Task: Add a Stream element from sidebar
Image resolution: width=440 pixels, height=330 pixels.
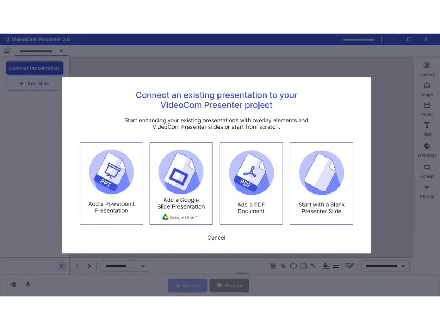Action: click(x=427, y=191)
